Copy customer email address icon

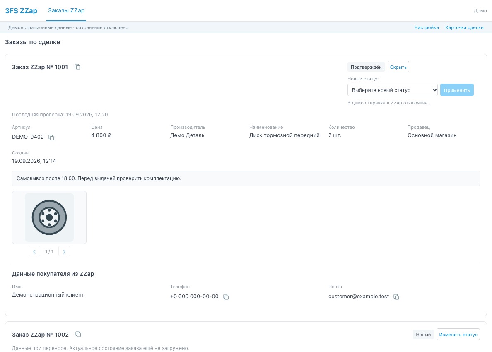[396, 297]
